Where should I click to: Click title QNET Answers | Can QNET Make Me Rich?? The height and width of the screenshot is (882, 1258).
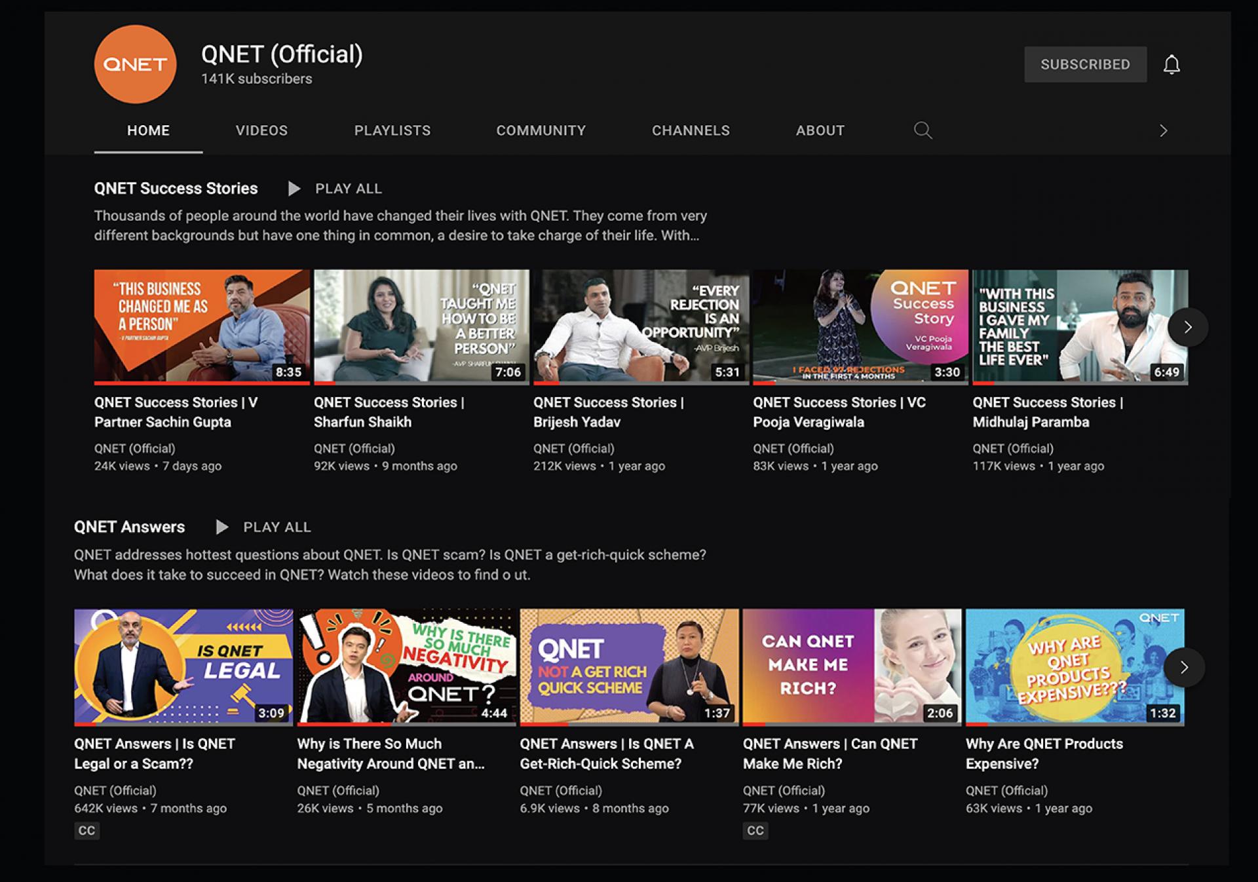tap(830, 754)
